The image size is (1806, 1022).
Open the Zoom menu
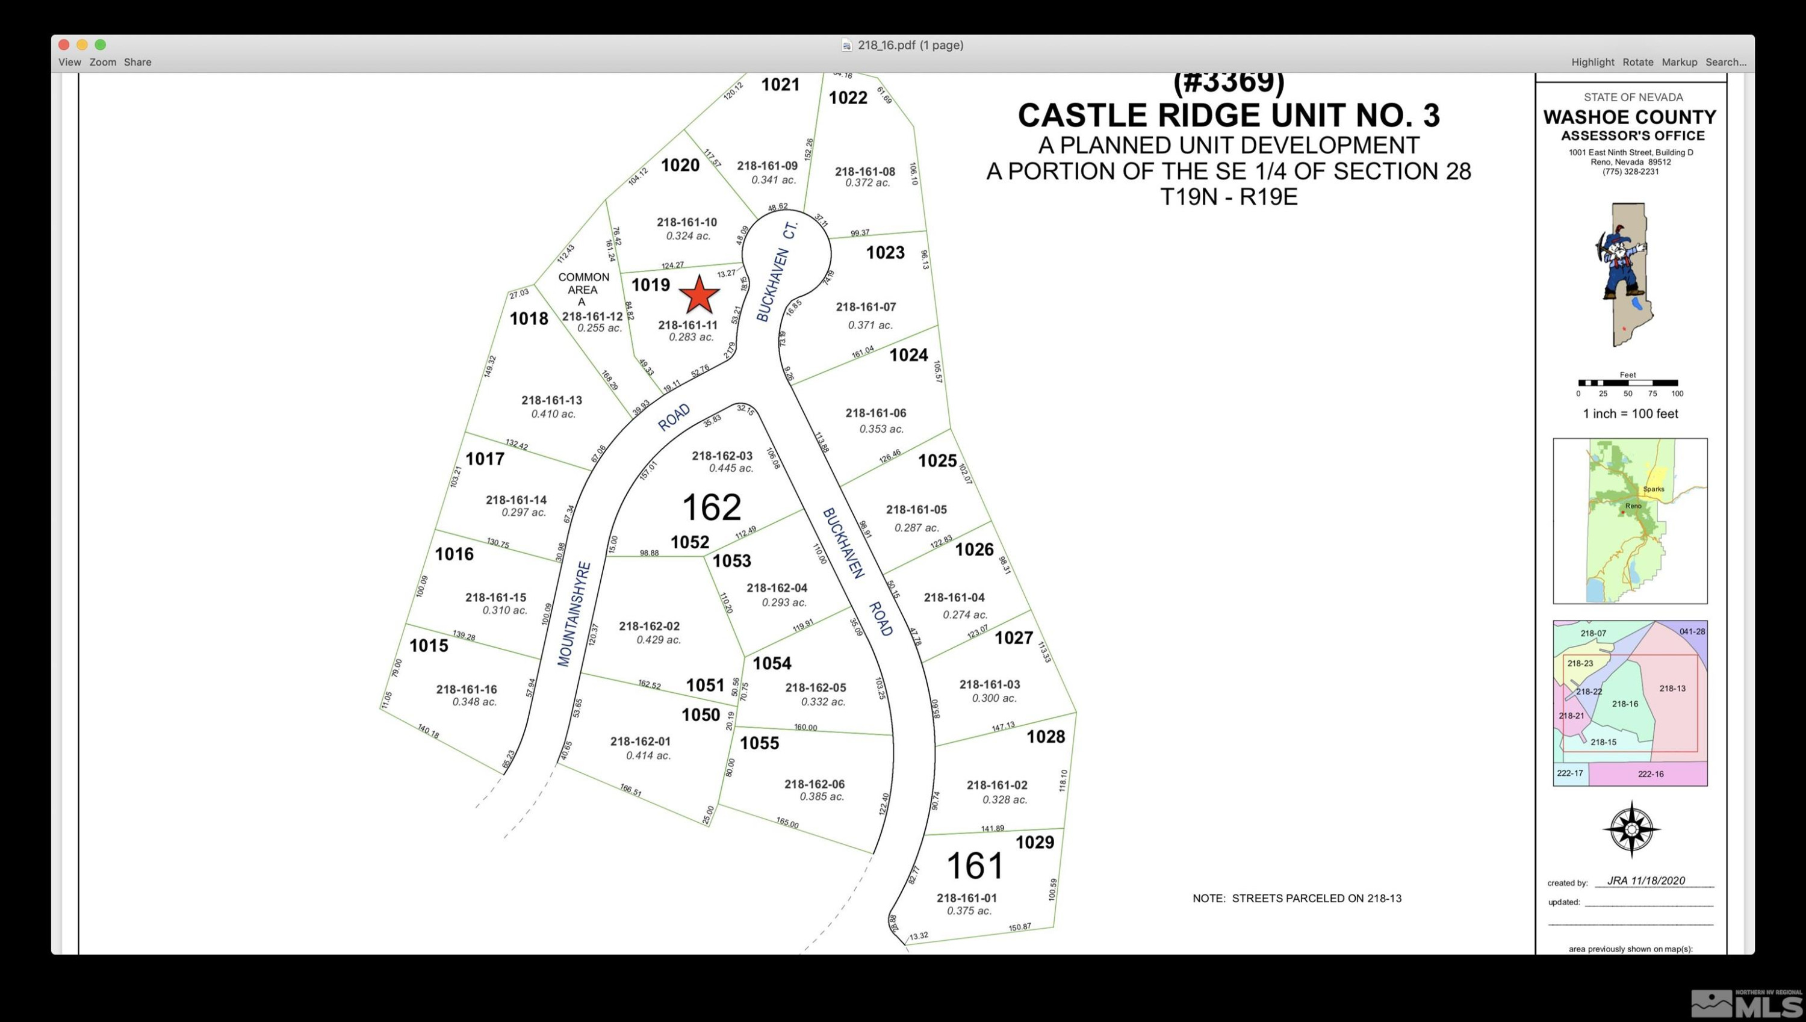[102, 63]
